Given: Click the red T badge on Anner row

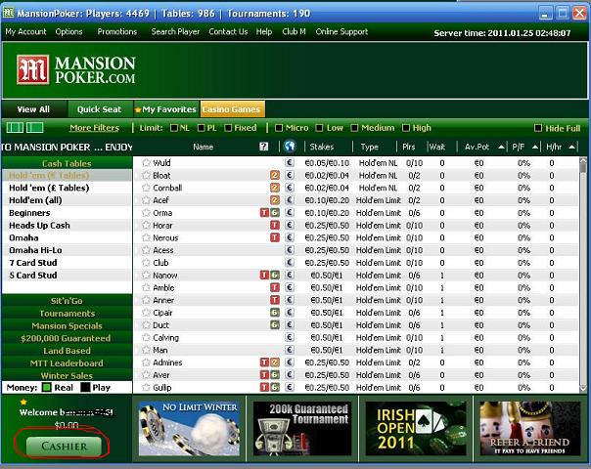Looking at the screenshot, I should click(x=275, y=300).
